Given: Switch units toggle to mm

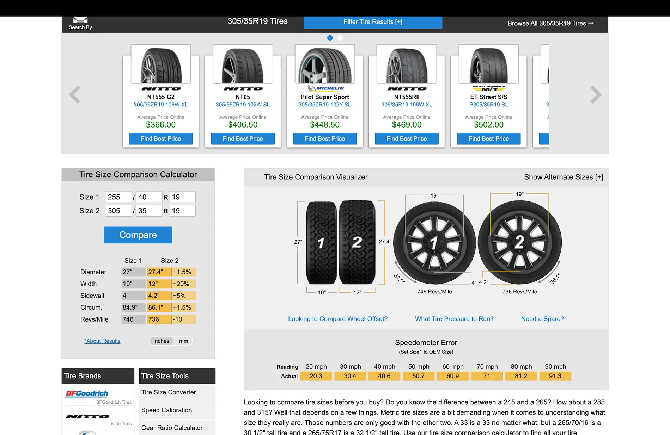Looking at the screenshot, I should click(183, 341).
